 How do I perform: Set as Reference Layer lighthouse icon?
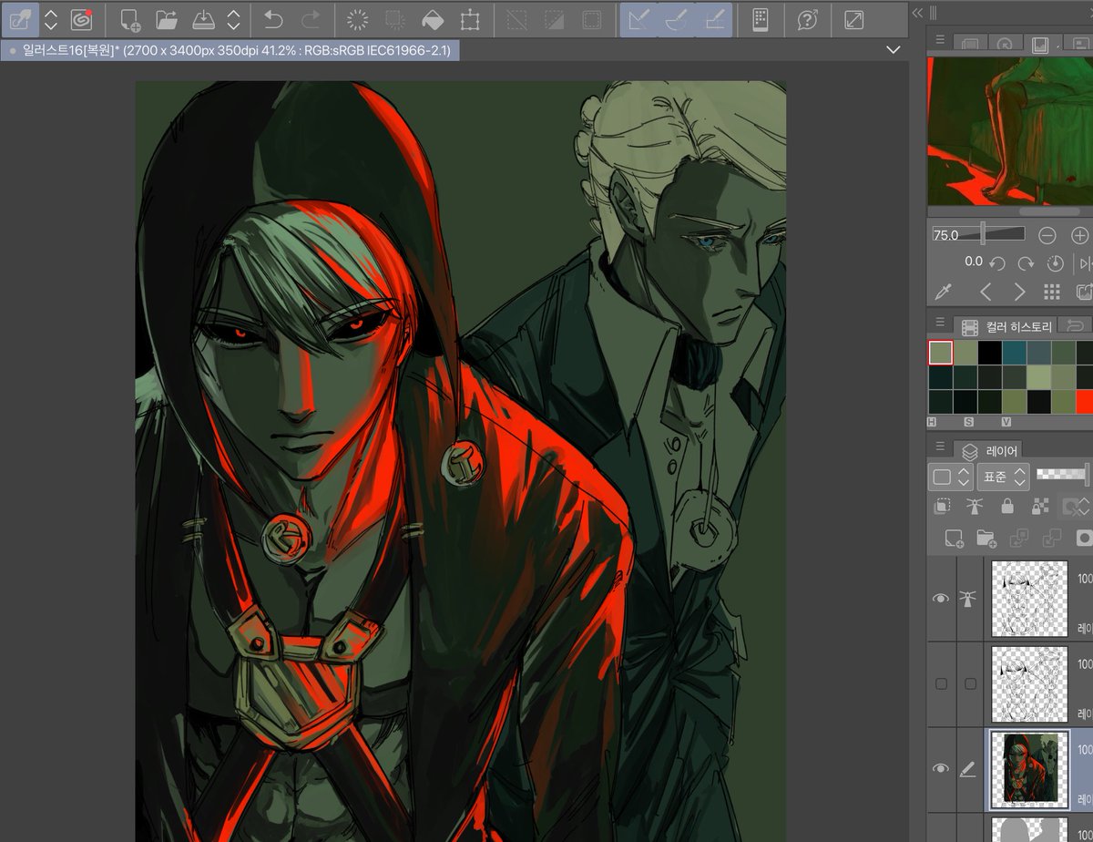tap(975, 506)
